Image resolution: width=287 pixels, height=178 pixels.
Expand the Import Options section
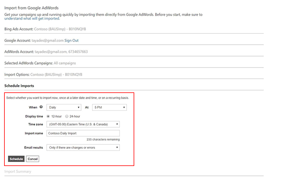134,74
